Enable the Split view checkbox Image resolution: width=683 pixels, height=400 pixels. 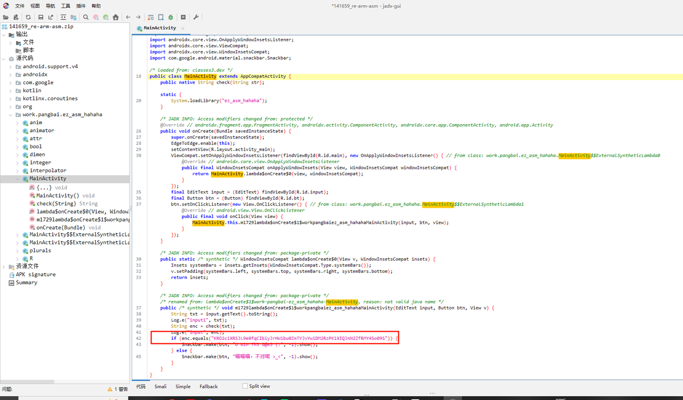pyautogui.click(x=245, y=386)
